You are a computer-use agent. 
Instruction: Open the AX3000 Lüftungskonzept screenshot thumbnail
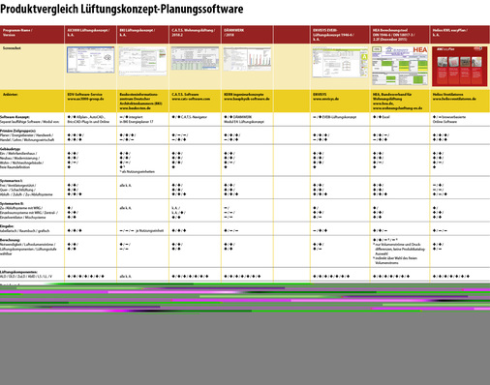click(91, 60)
